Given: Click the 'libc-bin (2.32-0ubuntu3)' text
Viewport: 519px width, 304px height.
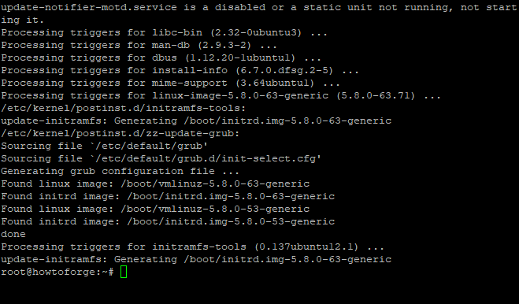Looking at the screenshot, I should 227,32.
